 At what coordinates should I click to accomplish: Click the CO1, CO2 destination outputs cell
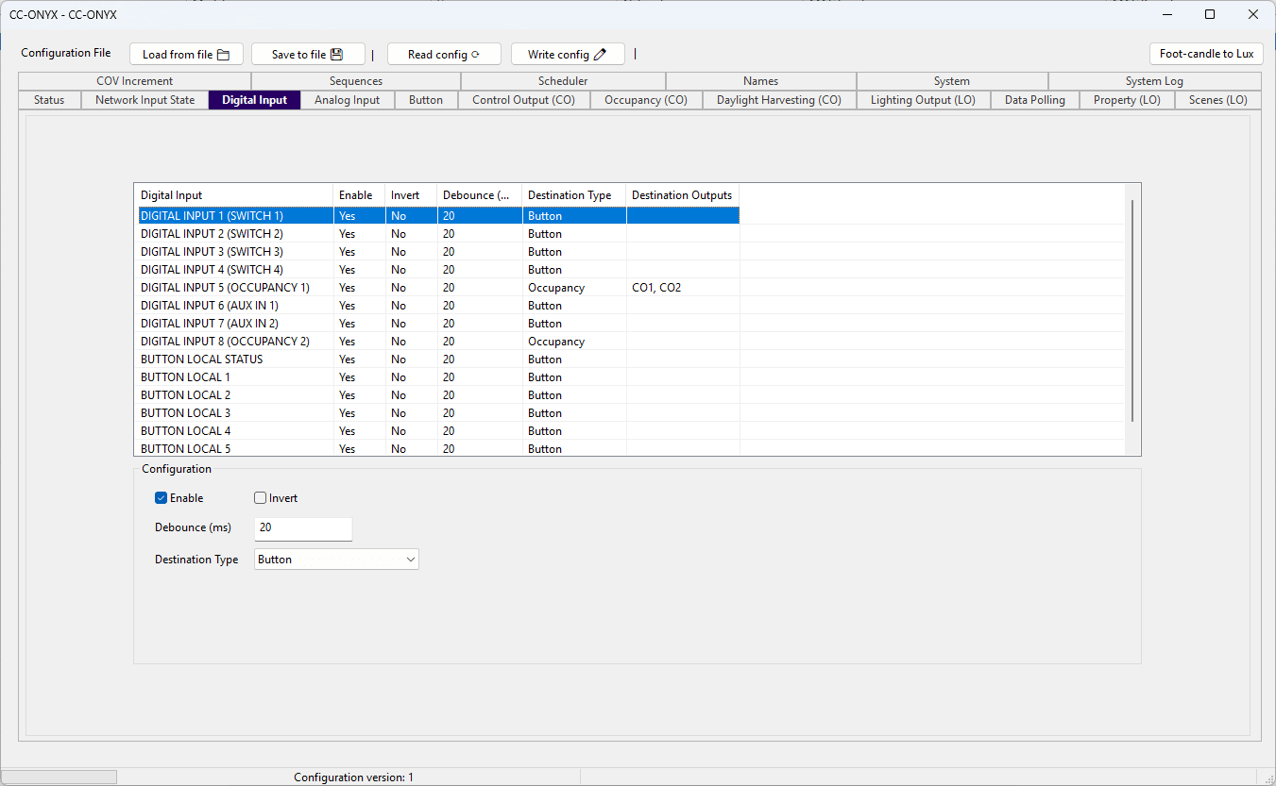[683, 288]
